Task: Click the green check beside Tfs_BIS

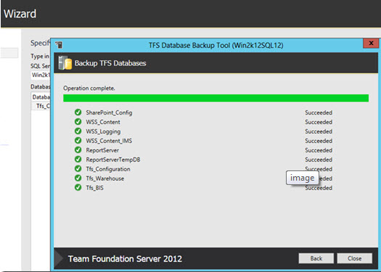Action: coord(78,187)
